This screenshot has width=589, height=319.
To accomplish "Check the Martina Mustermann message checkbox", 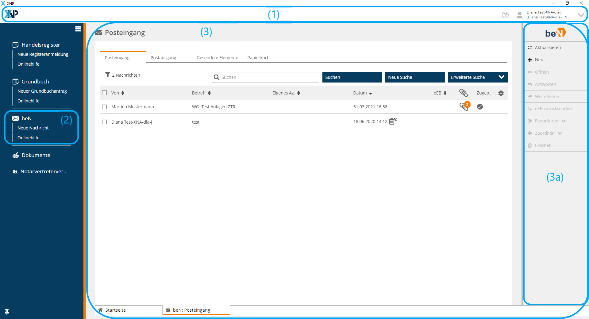I will click(x=105, y=107).
